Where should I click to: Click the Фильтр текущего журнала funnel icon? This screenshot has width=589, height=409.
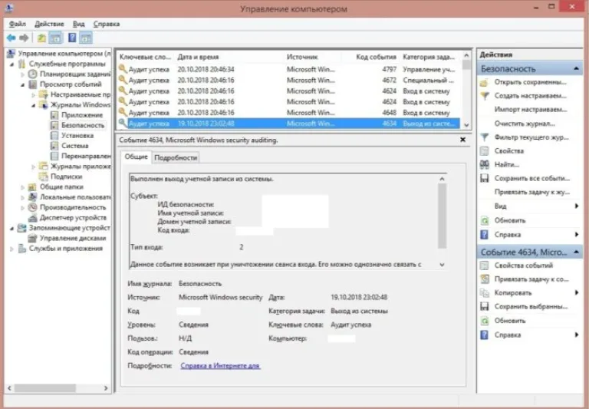[485, 137]
